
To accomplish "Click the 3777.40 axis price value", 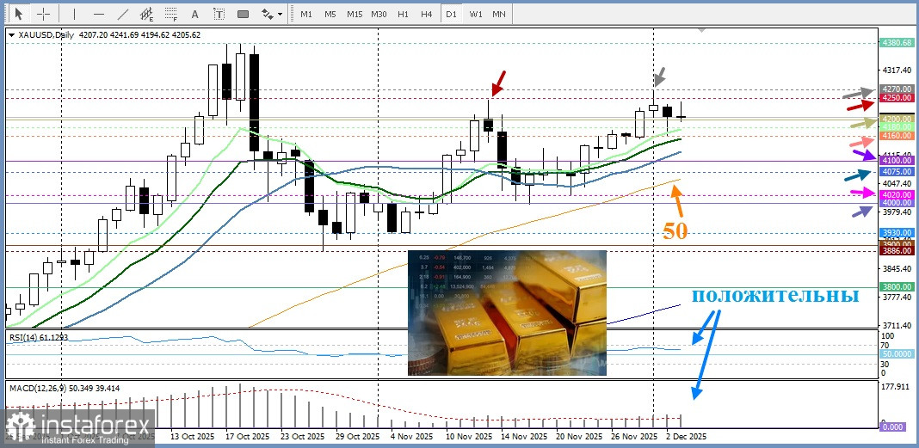I will 896,297.
